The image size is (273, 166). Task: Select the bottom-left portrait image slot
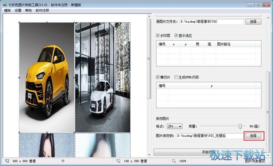[x=47, y=145]
